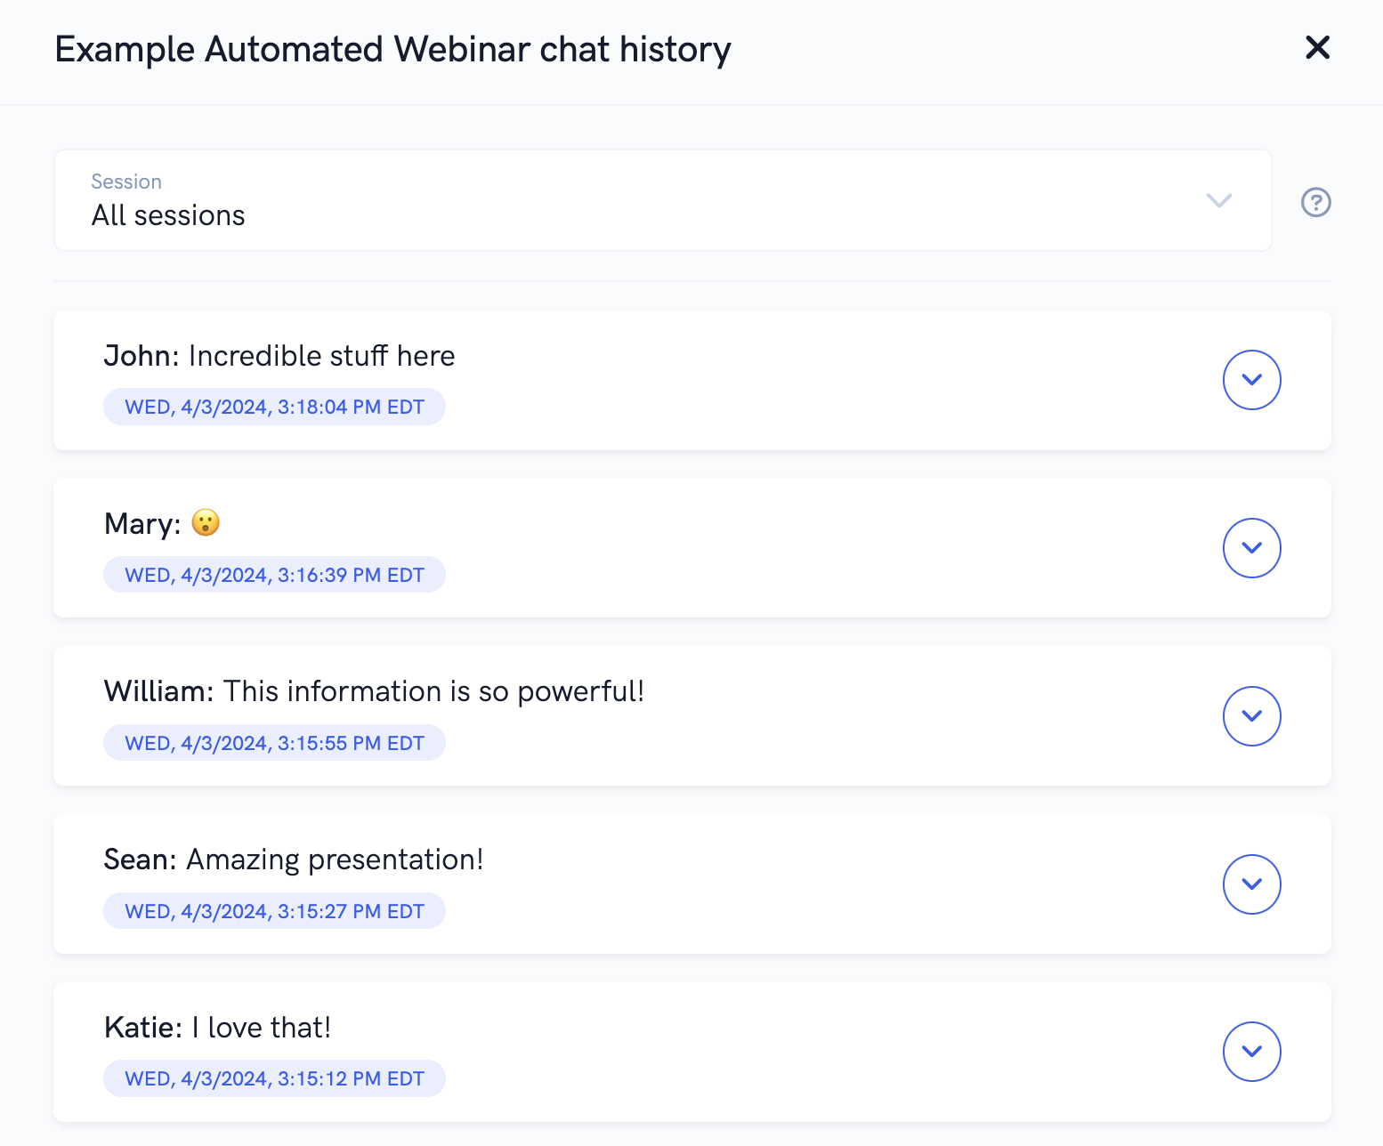The image size is (1383, 1146).
Task: Click William's 3:15:55 PM timestamp badge
Action: click(x=274, y=744)
